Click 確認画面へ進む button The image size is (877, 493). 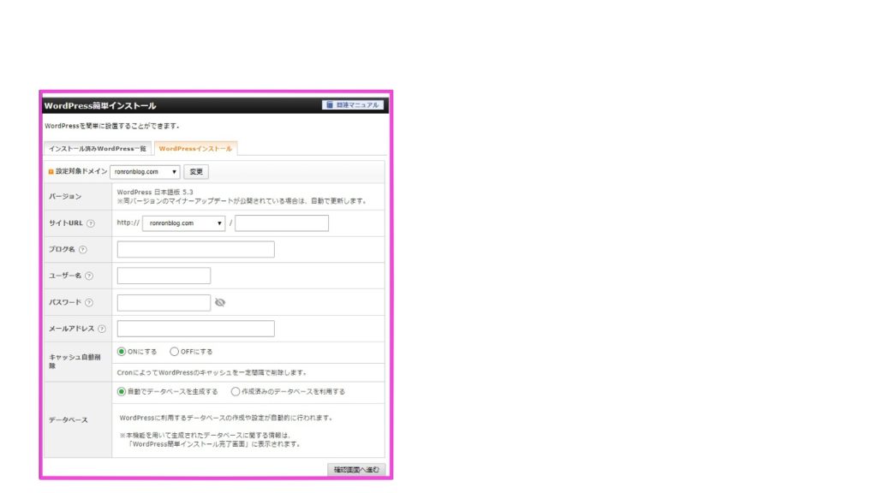tap(356, 470)
